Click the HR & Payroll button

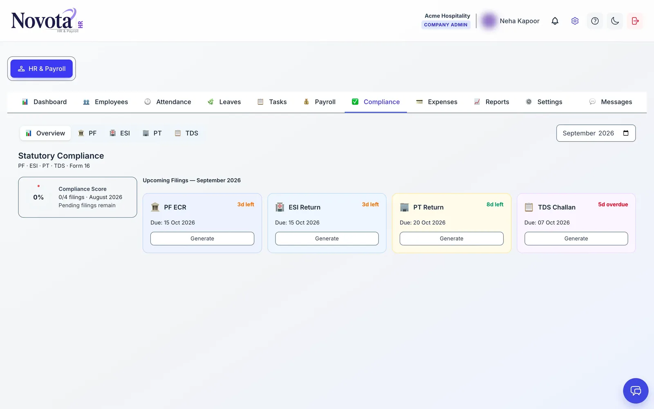pos(42,69)
